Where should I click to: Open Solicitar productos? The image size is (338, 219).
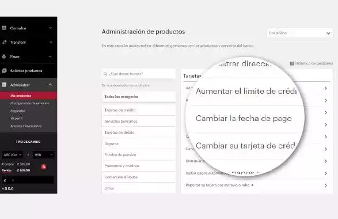[26, 71]
